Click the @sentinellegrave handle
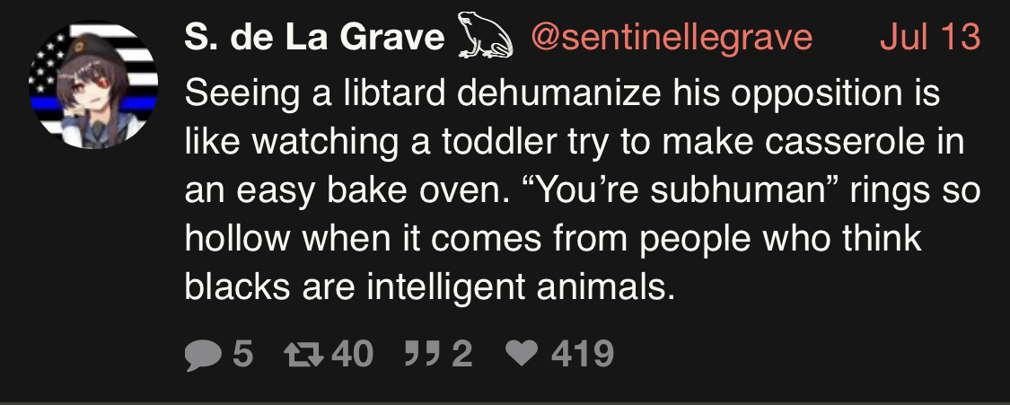 tap(672, 39)
